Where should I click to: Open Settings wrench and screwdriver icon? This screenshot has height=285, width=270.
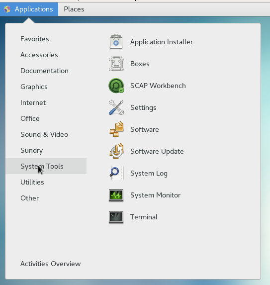[116, 107]
